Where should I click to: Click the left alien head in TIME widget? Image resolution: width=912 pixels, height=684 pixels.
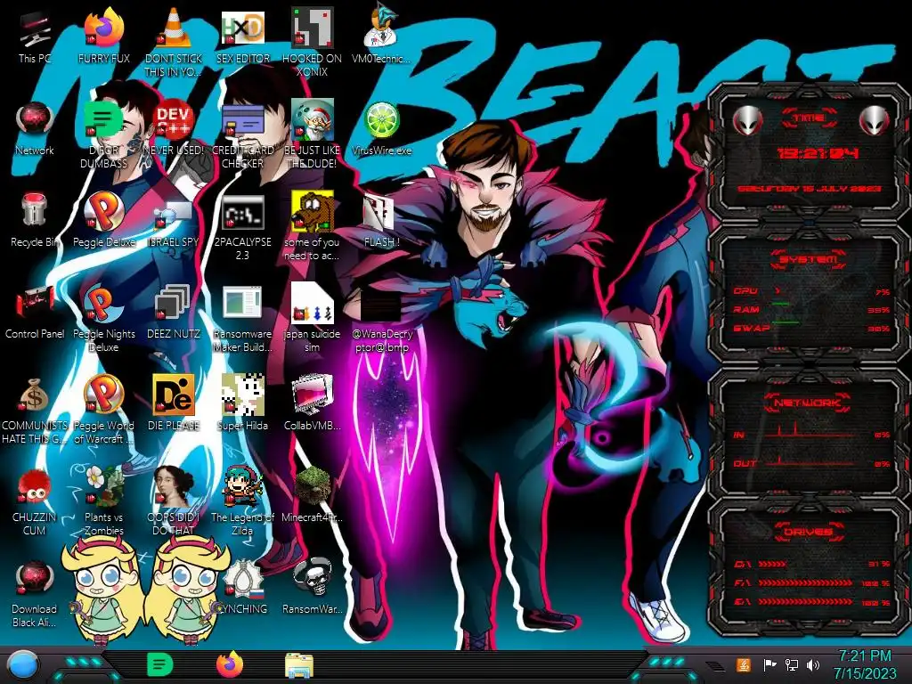(747, 120)
